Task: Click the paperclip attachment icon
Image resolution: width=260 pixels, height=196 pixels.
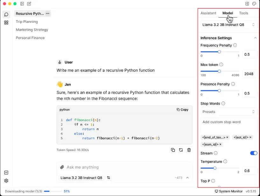Action: click(x=62, y=167)
